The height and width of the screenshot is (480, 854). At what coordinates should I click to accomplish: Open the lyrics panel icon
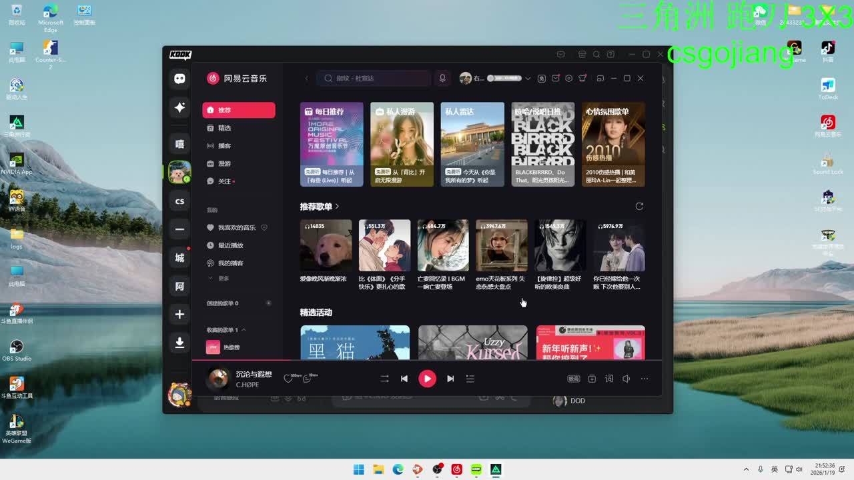pos(608,379)
